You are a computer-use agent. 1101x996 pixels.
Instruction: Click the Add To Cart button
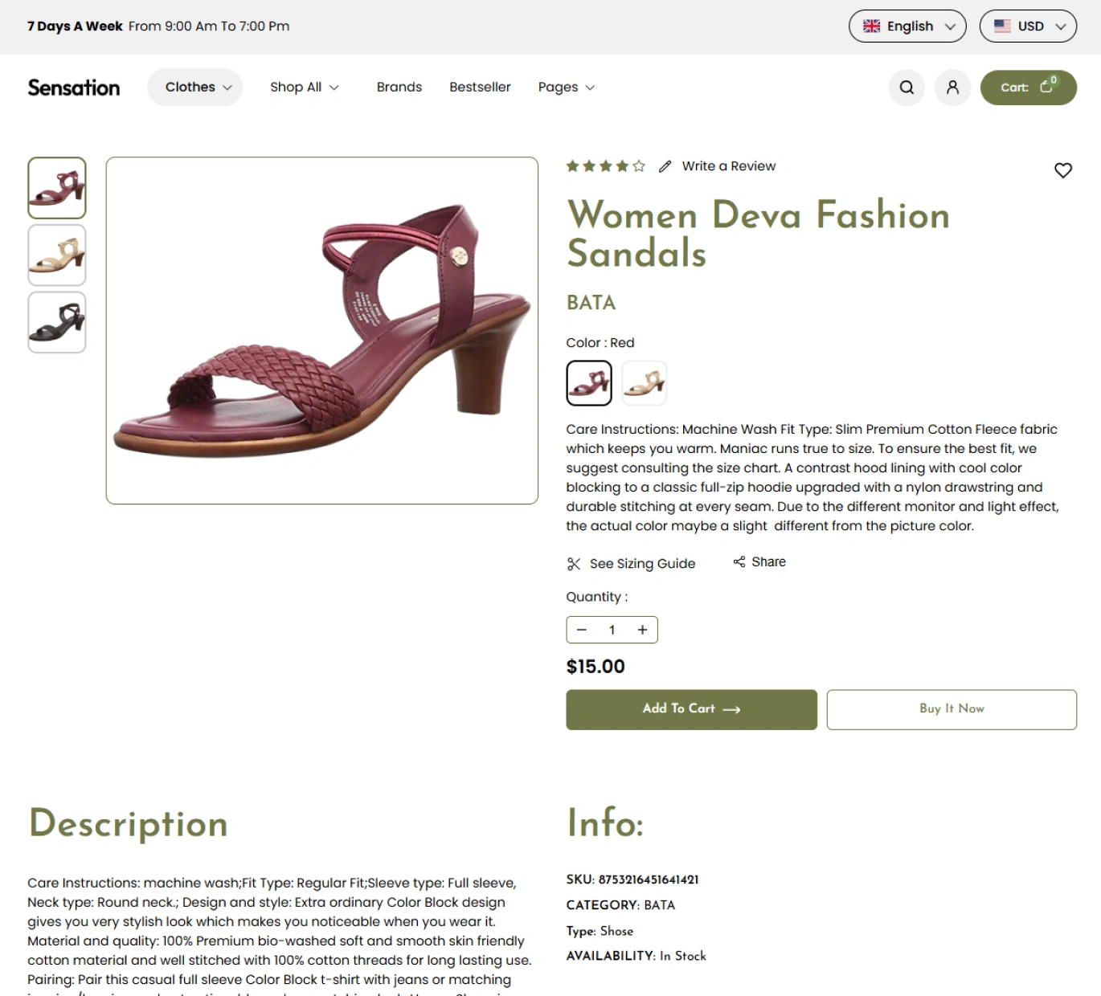click(691, 709)
